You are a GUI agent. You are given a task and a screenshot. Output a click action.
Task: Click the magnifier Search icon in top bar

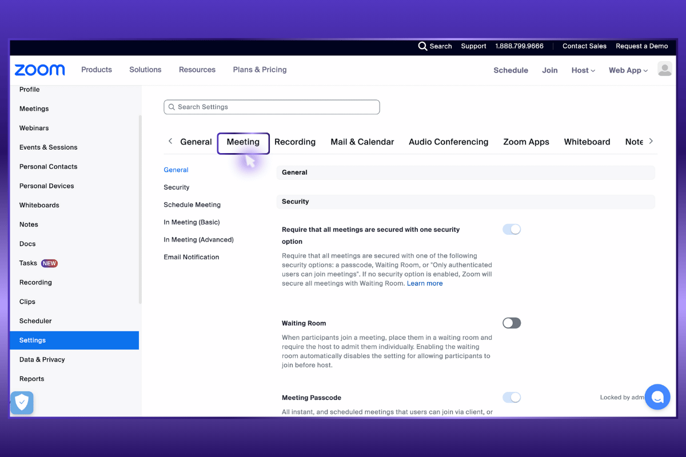pyautogui.click(x=422, y=46)
